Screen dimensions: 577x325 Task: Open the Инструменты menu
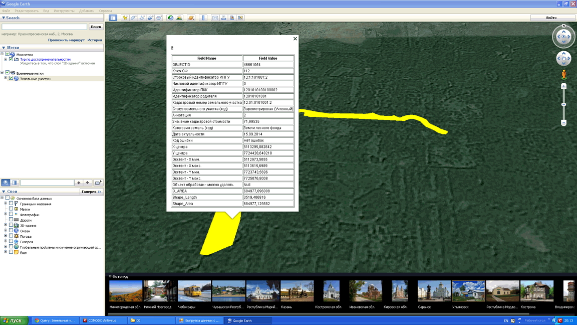(64, 11)
